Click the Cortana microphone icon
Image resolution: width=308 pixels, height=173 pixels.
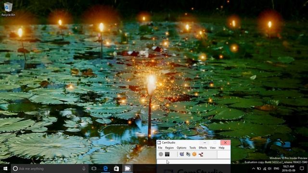pos(84,169)
